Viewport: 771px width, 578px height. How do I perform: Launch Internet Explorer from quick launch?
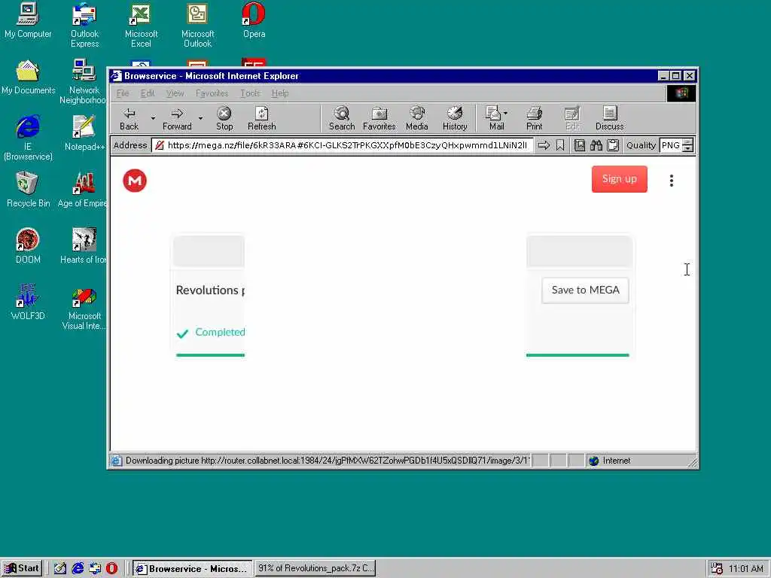point(78,569)
